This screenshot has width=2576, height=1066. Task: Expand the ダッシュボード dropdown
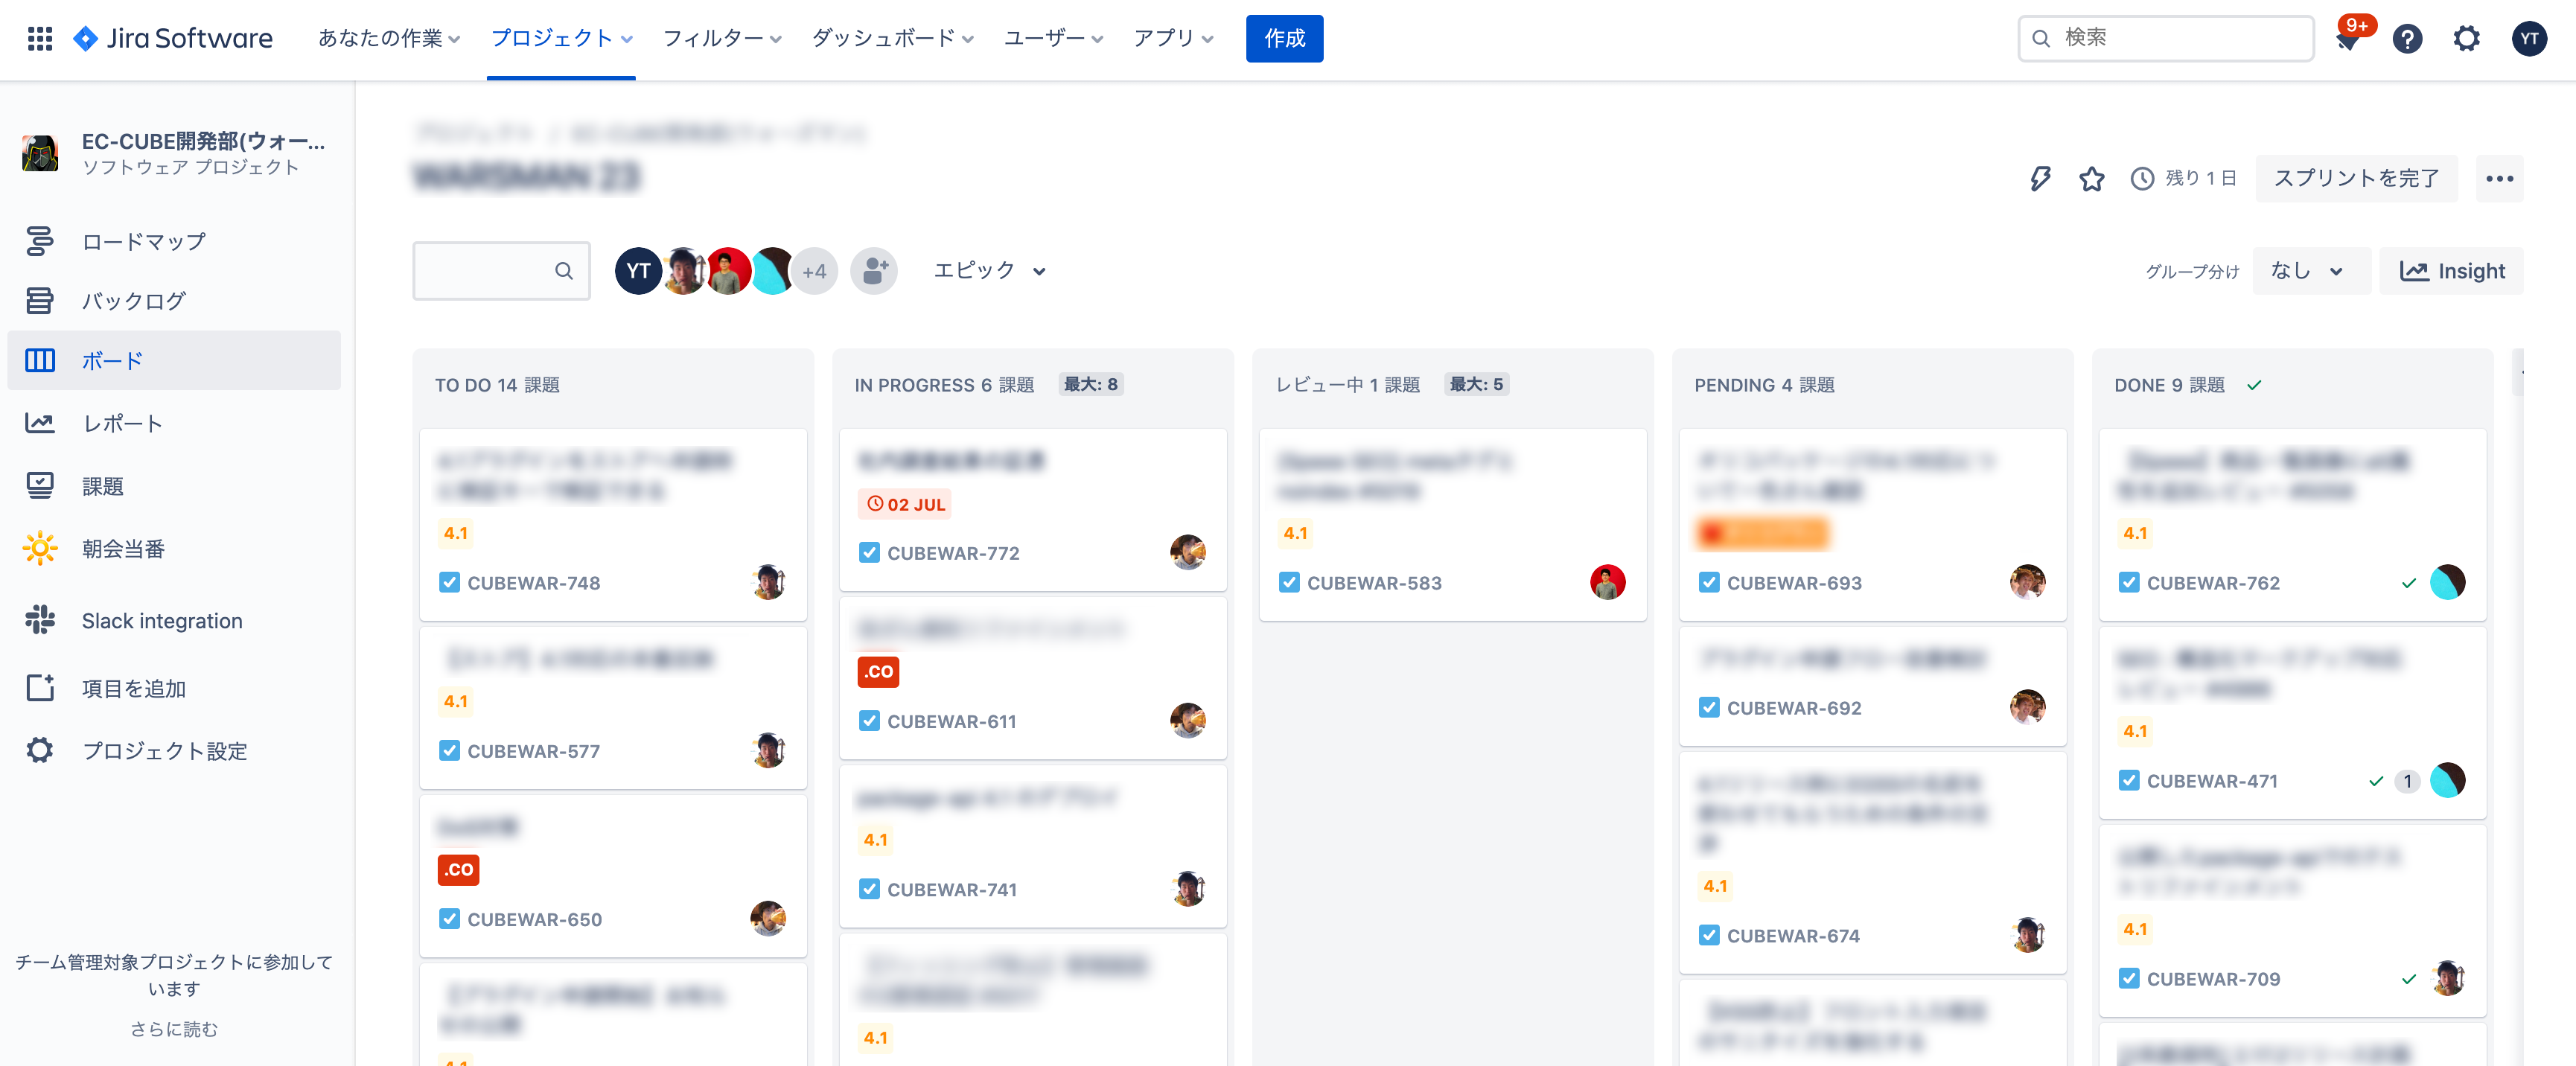[892, 39]
